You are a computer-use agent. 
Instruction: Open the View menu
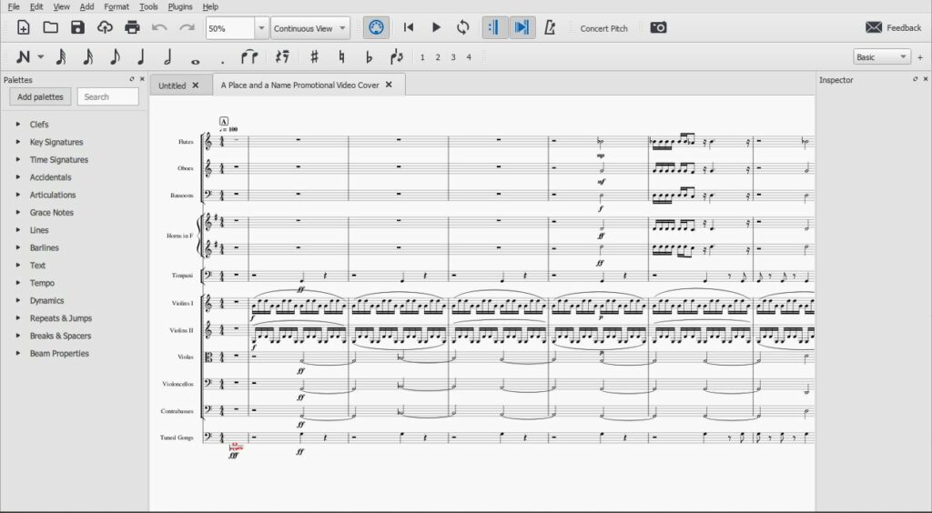(61, 6)
